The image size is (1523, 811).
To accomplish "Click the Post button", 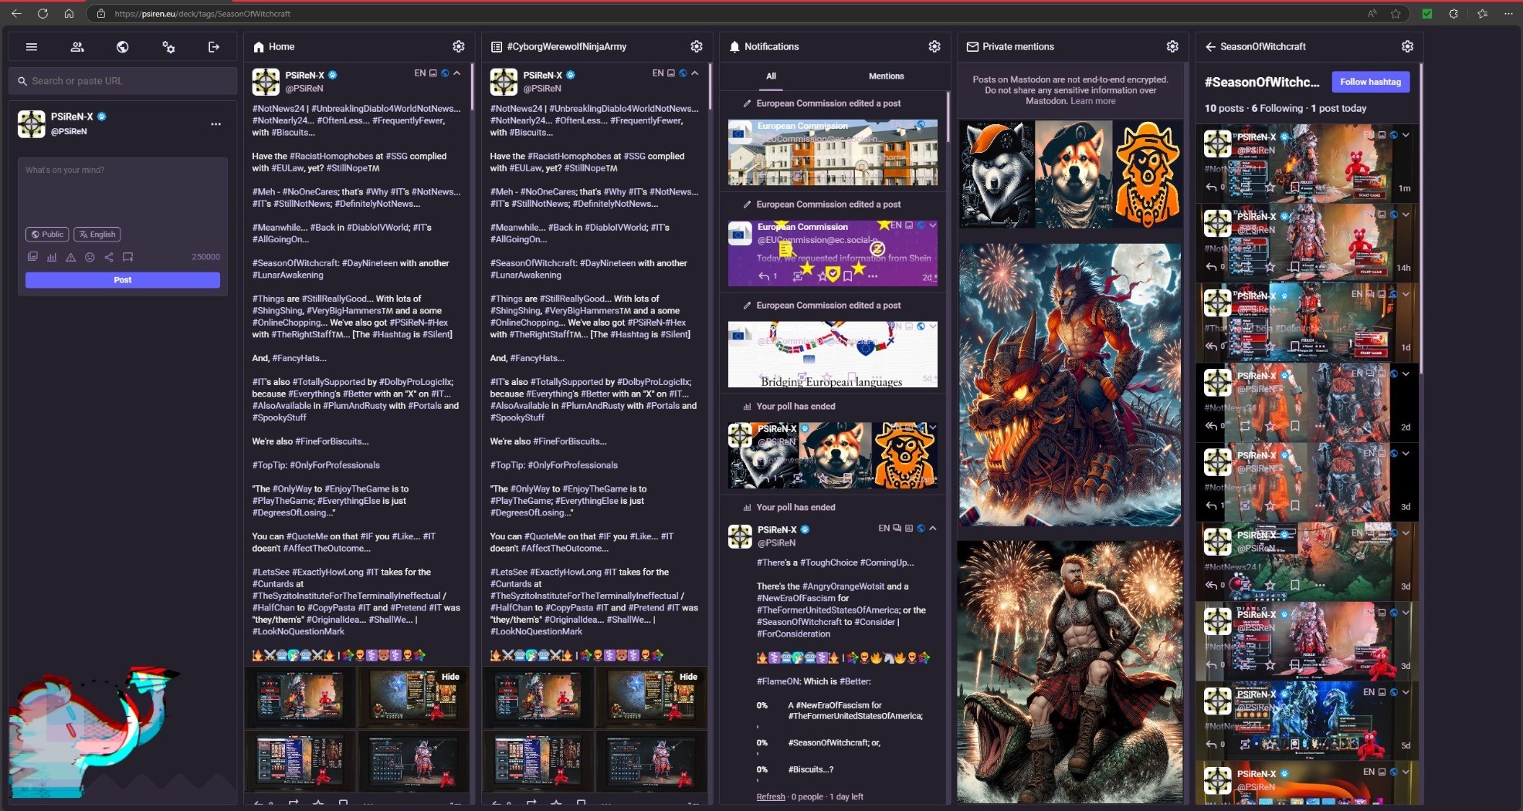I will coord(123,280).
